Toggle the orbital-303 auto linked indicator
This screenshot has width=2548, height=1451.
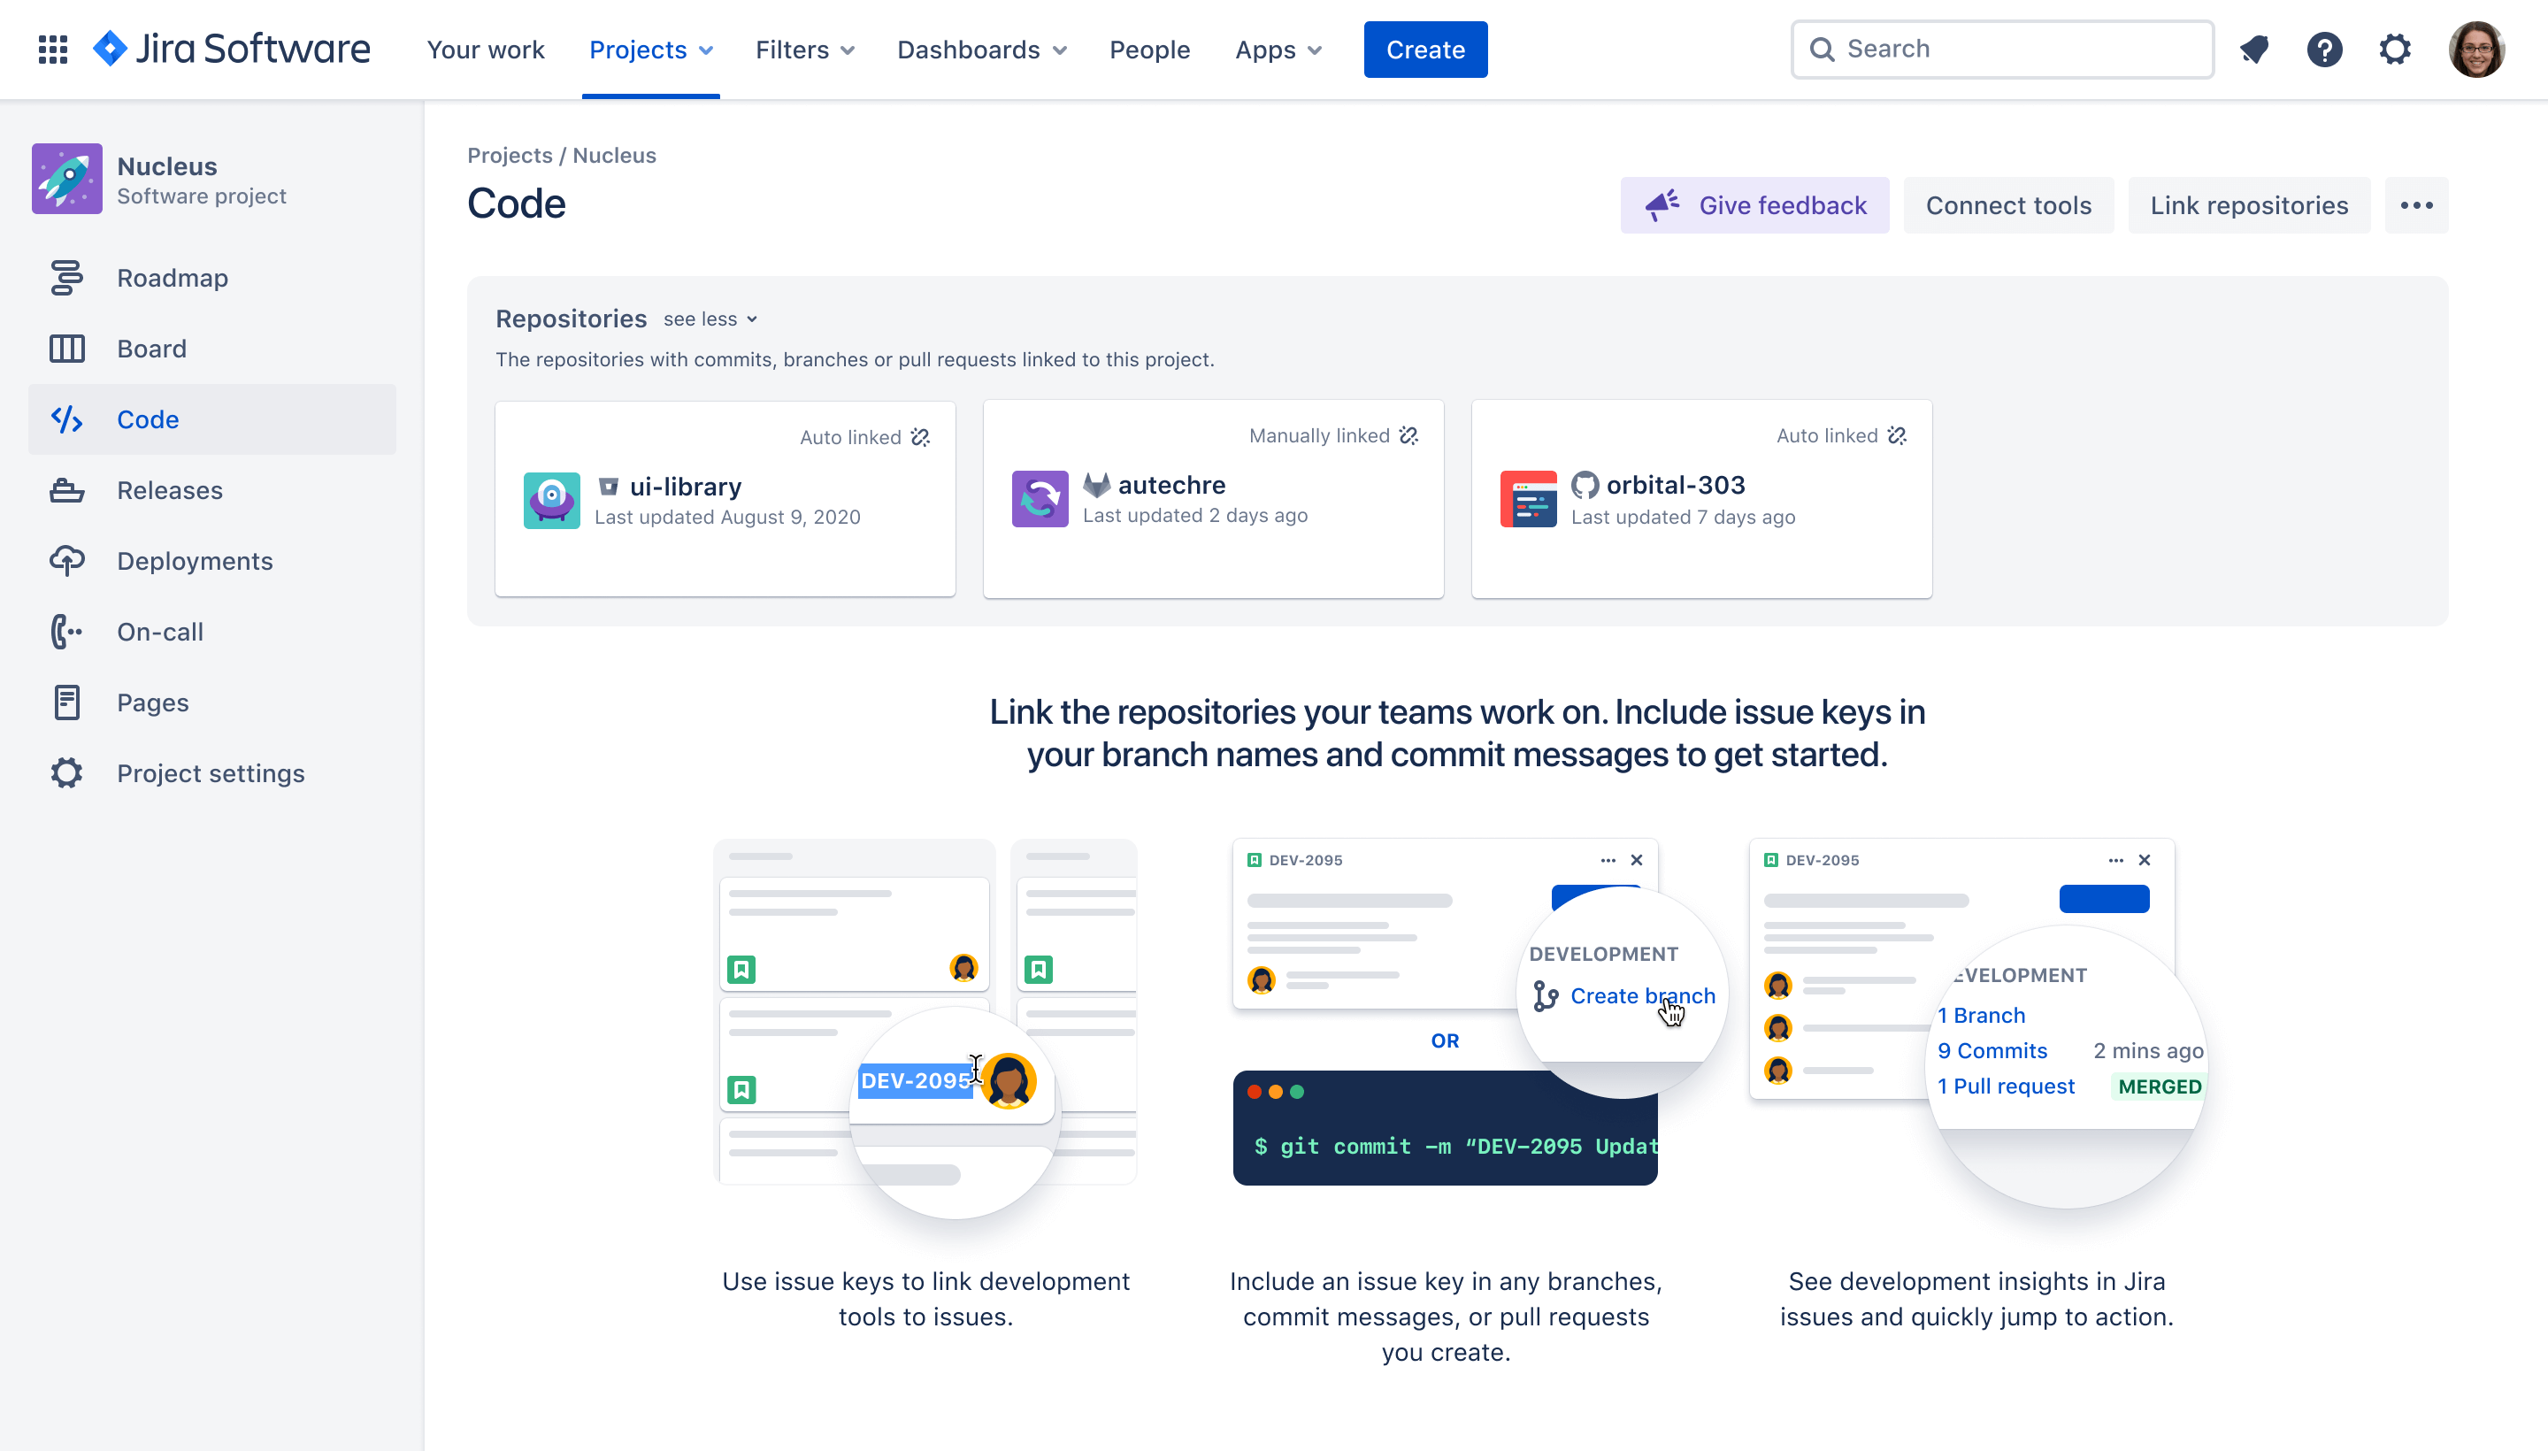coord(1897,436)
